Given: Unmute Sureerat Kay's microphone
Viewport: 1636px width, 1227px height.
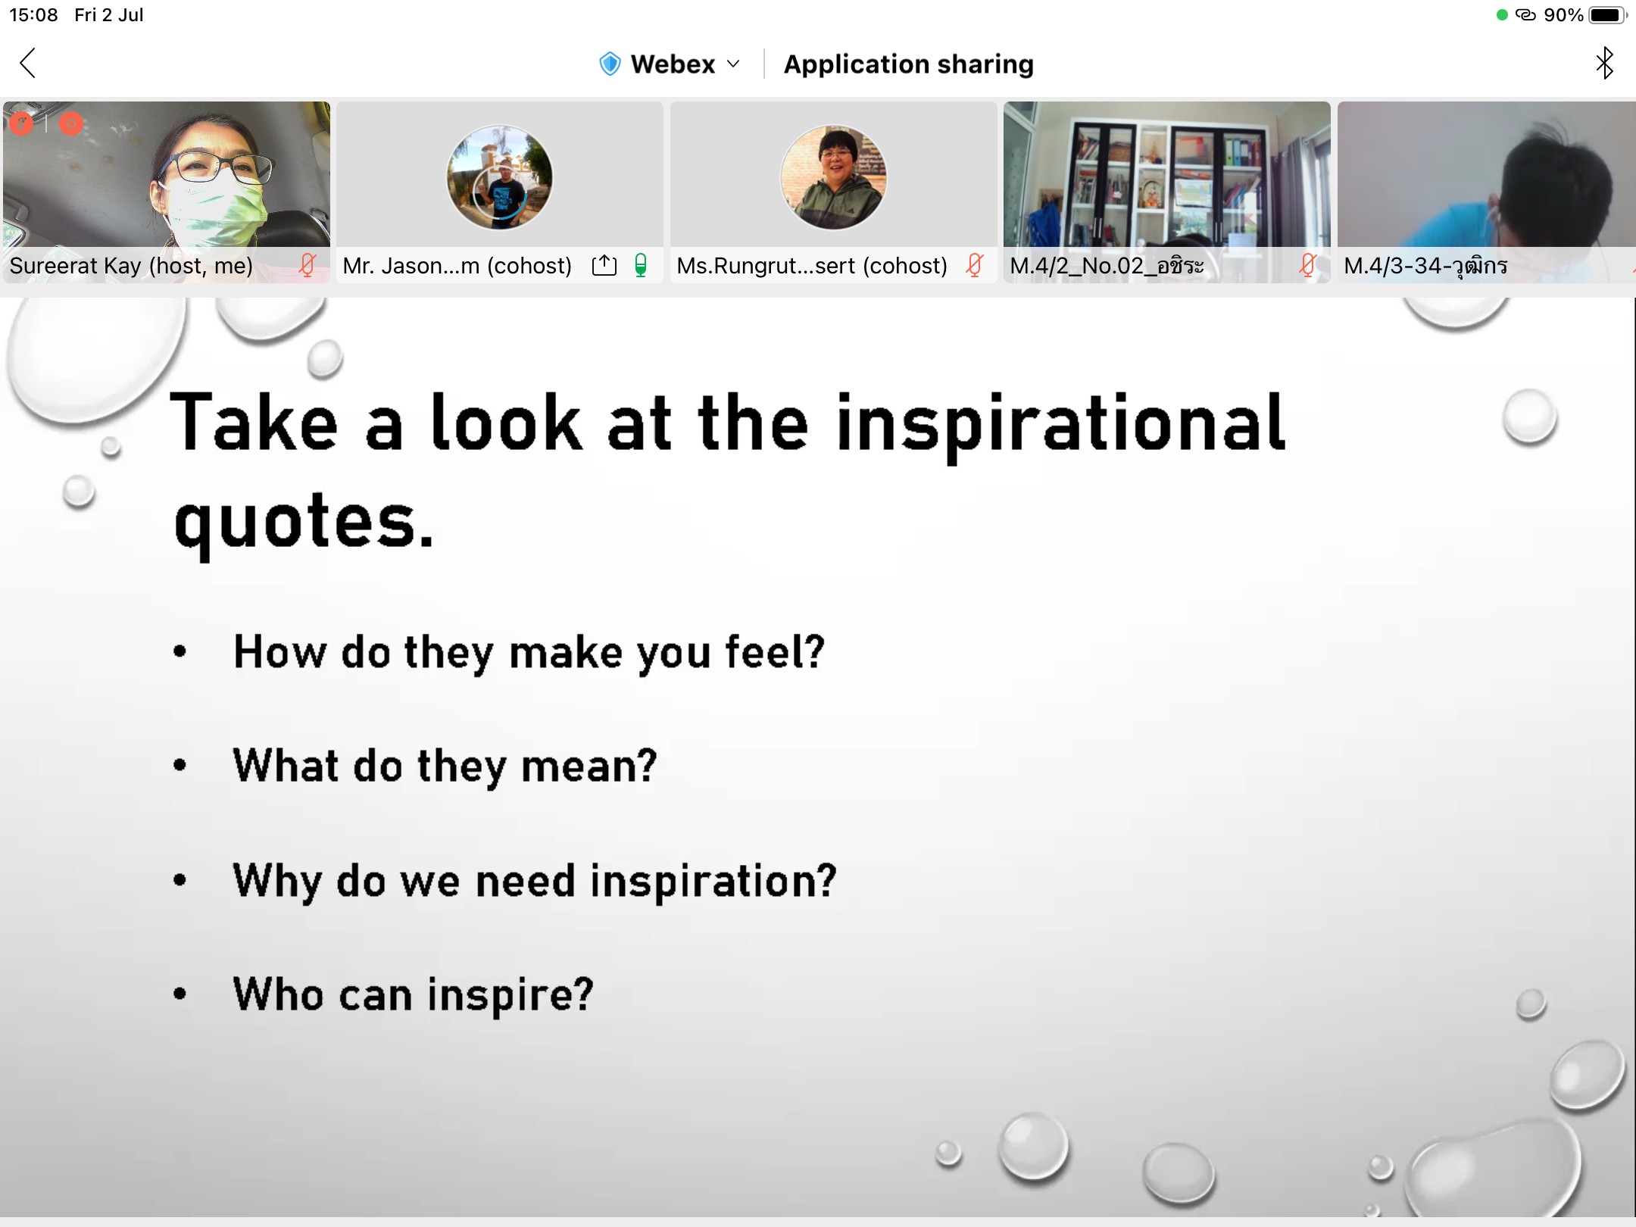Looking at the screenshot, I should (x=308, y=265).
